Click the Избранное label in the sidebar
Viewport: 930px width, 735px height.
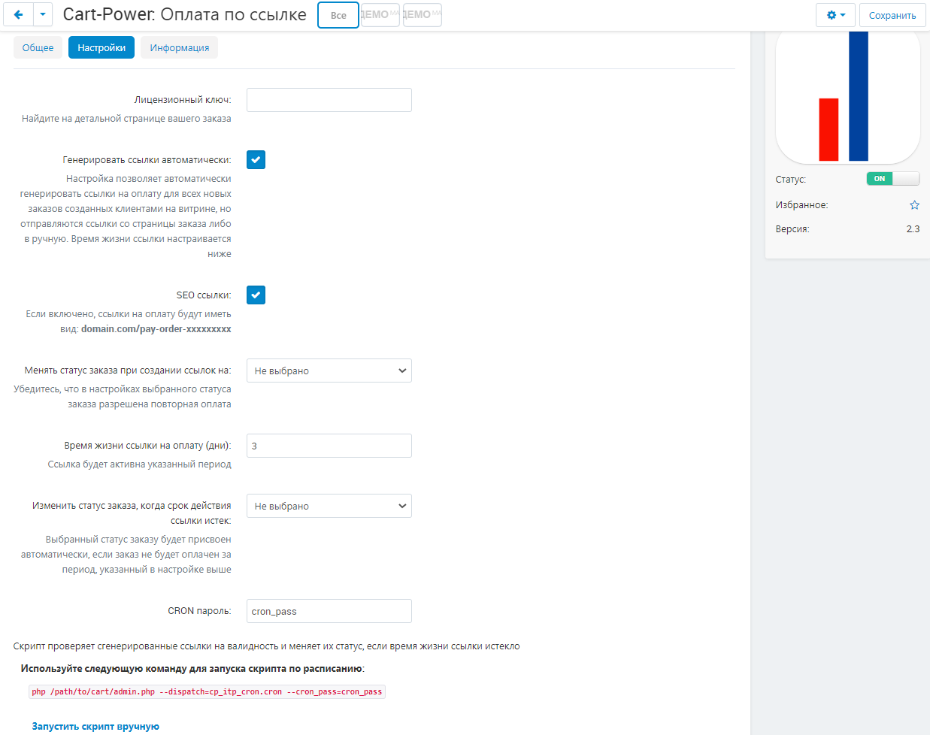point(801,205)
